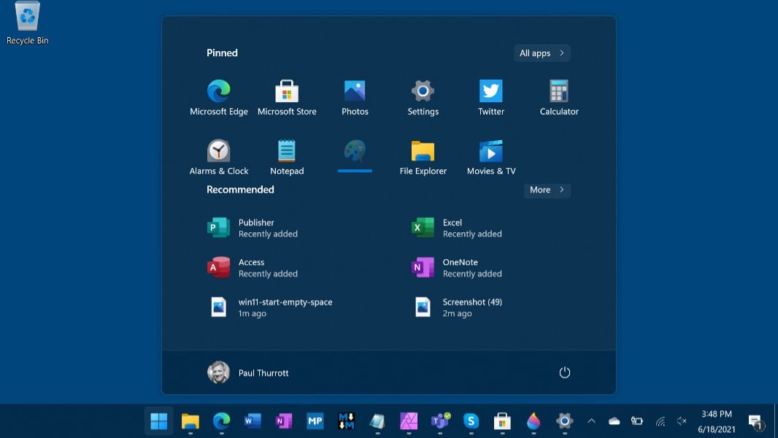Open Settings from the pinned apps
The image size is (778, 438).
pos(423,97)
